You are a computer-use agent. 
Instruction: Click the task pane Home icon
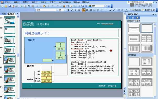point(137,18)
